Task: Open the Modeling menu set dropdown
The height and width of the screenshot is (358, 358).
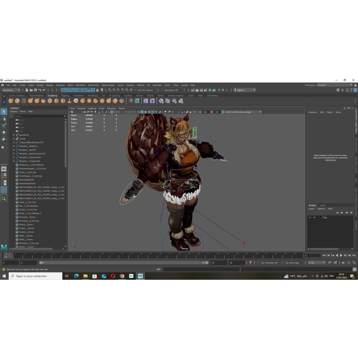Action: 11,90
